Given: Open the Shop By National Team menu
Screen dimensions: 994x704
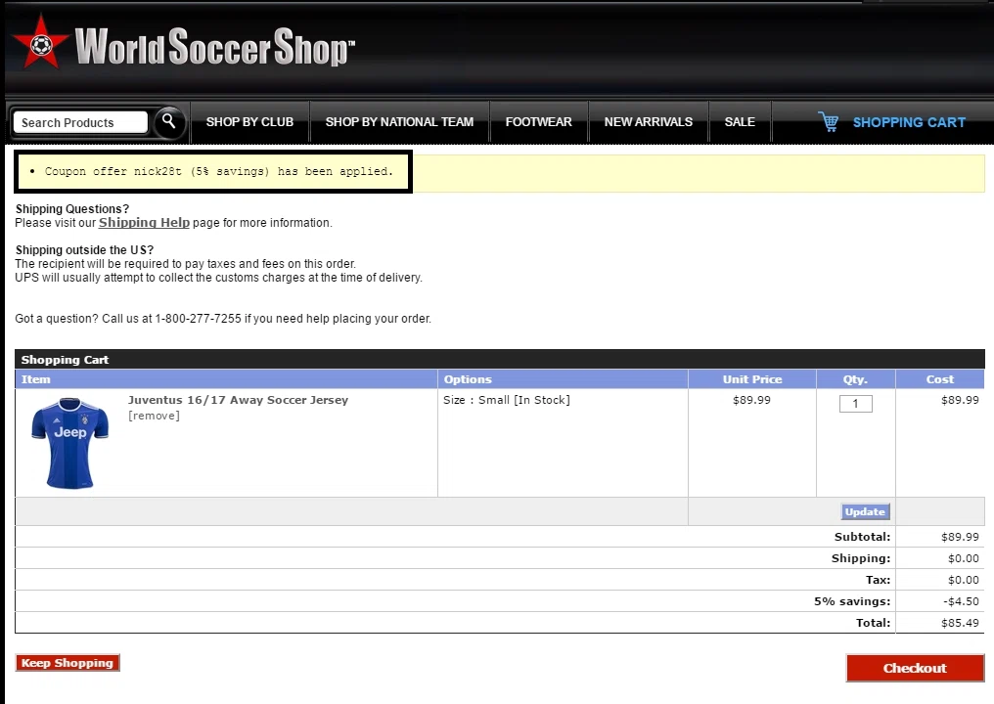Looking at the screenshot, I should click(x=399, y=121).
